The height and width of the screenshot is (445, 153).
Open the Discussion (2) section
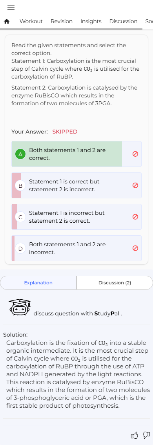point(115,283)
